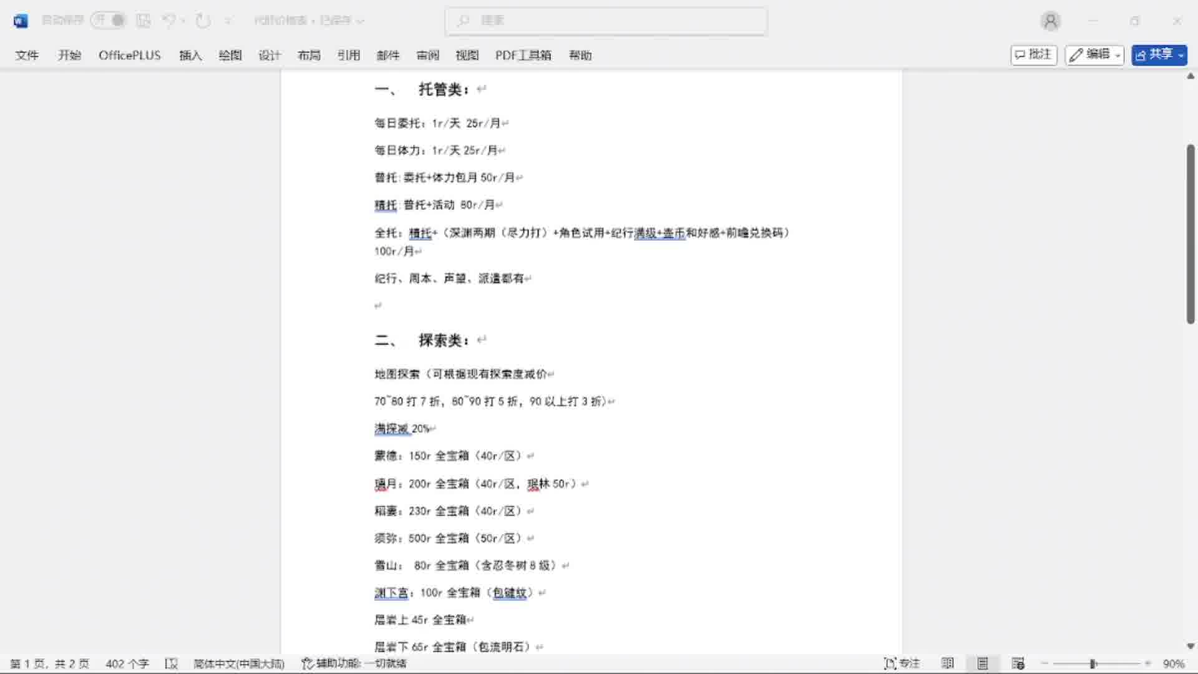
Task: Open the OfficePLUS ribbon tab
Action: 129,55
